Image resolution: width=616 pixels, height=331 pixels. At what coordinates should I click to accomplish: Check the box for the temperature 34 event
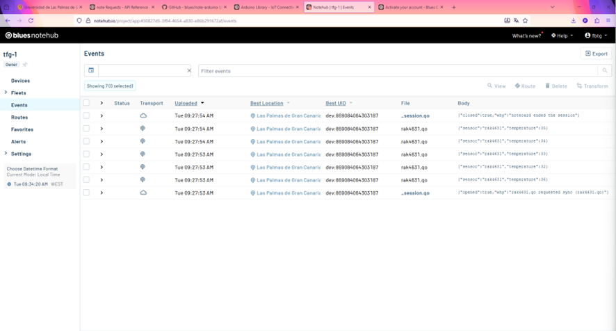(86, 141)
